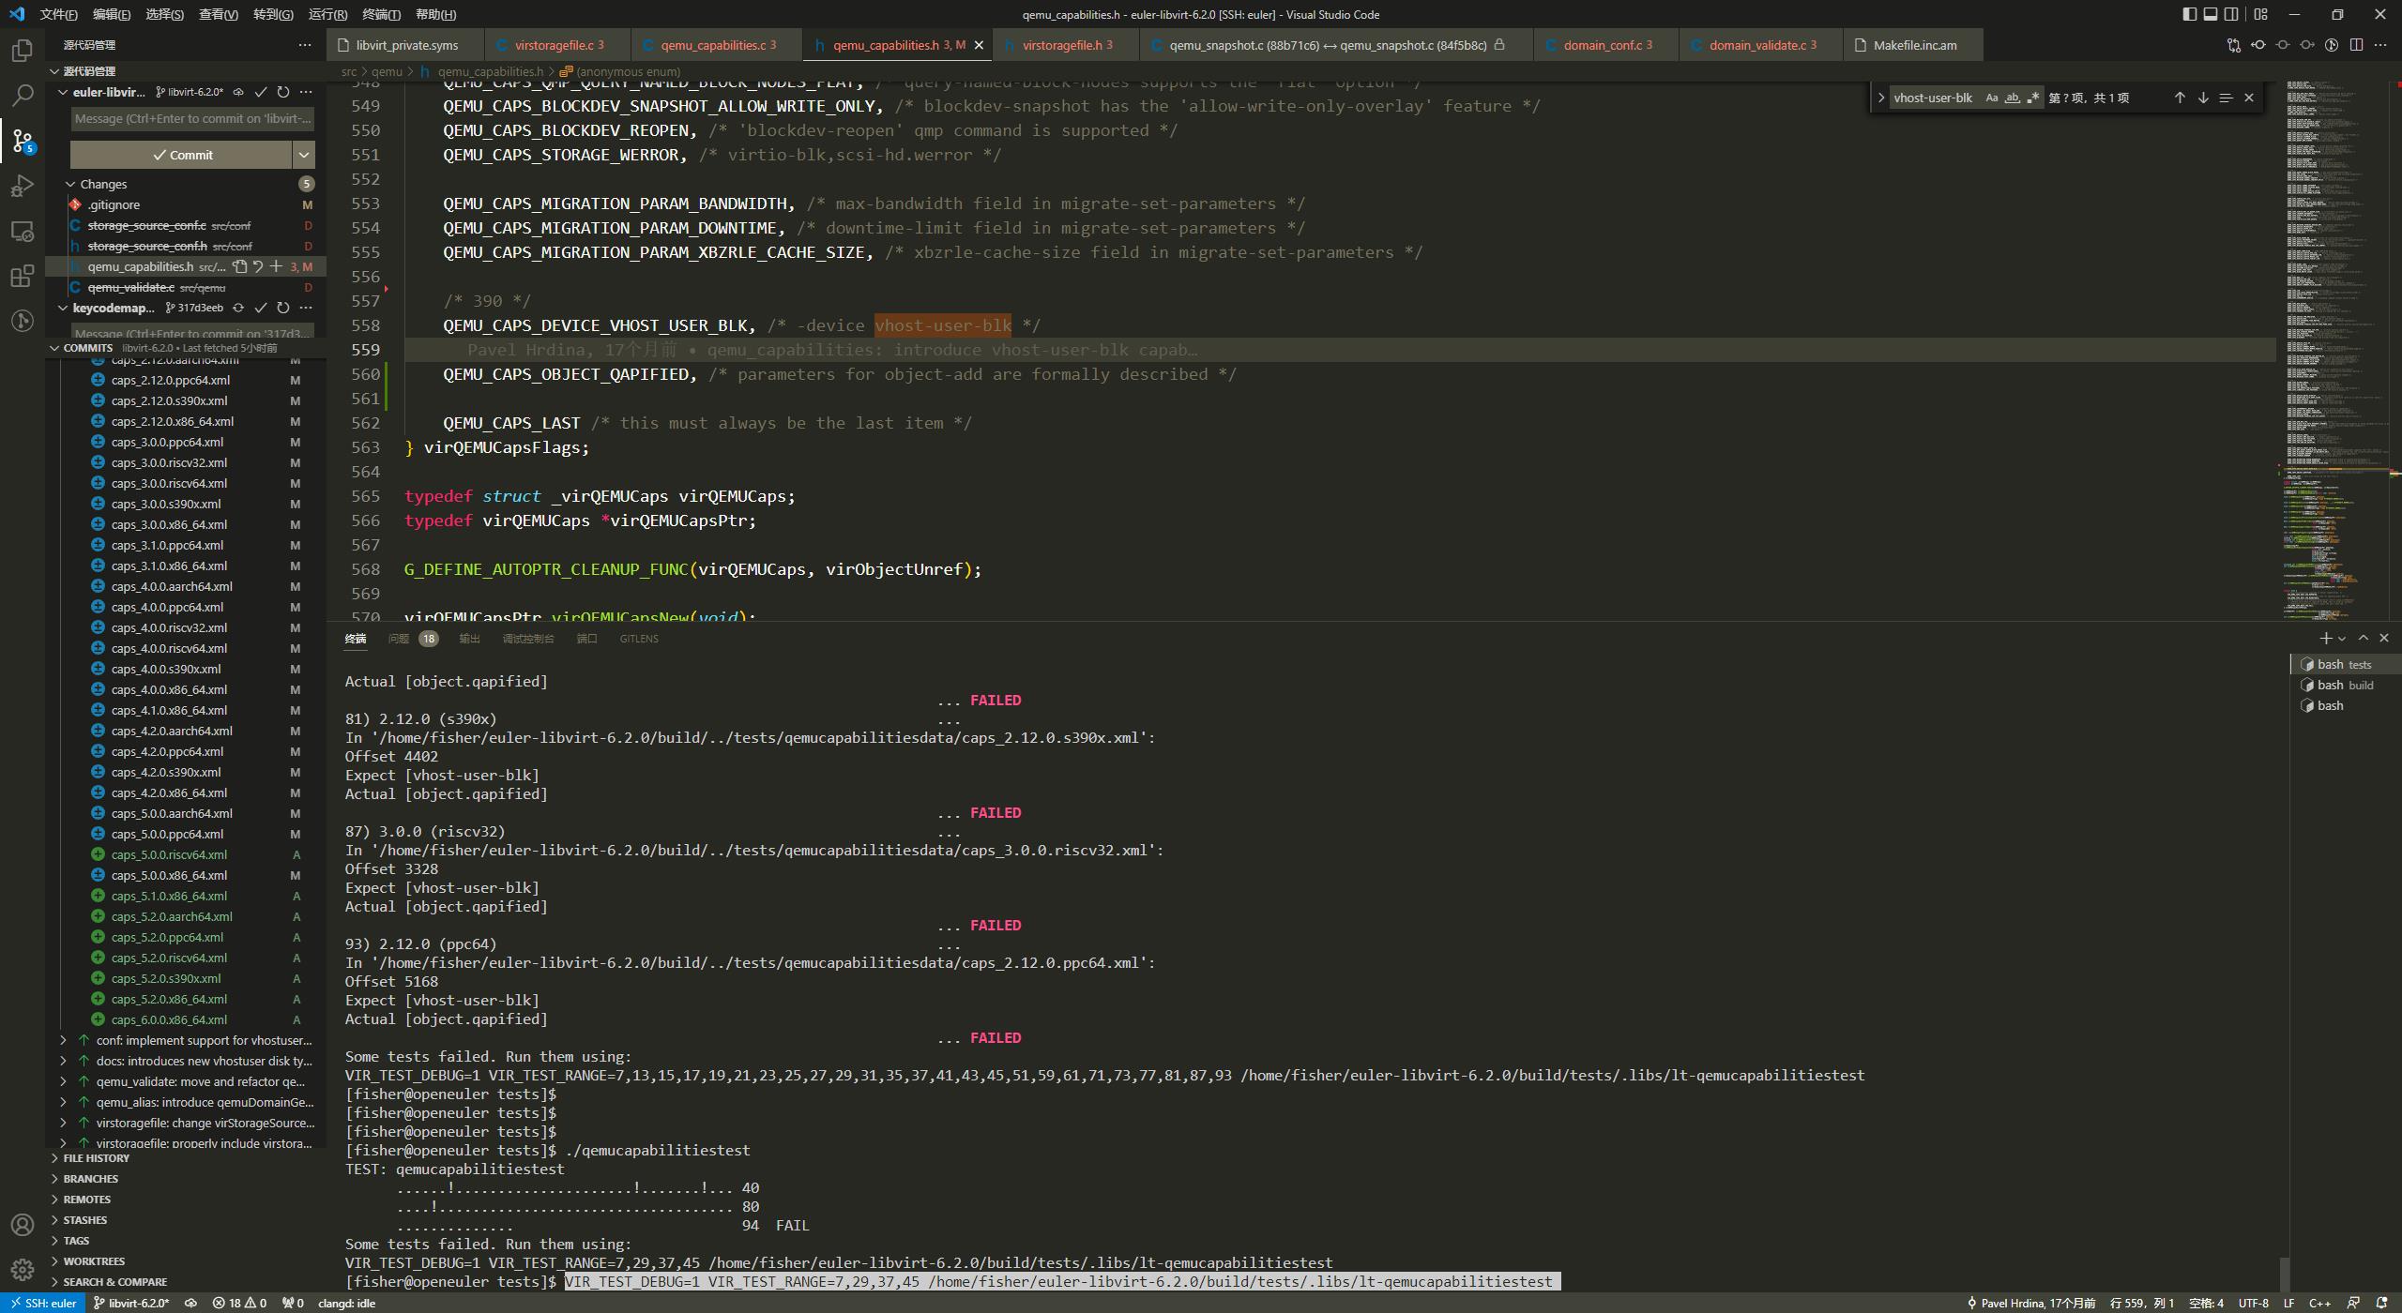Toggle Match Whole Word in find widget
2402x1313 pixels.
2013,98
